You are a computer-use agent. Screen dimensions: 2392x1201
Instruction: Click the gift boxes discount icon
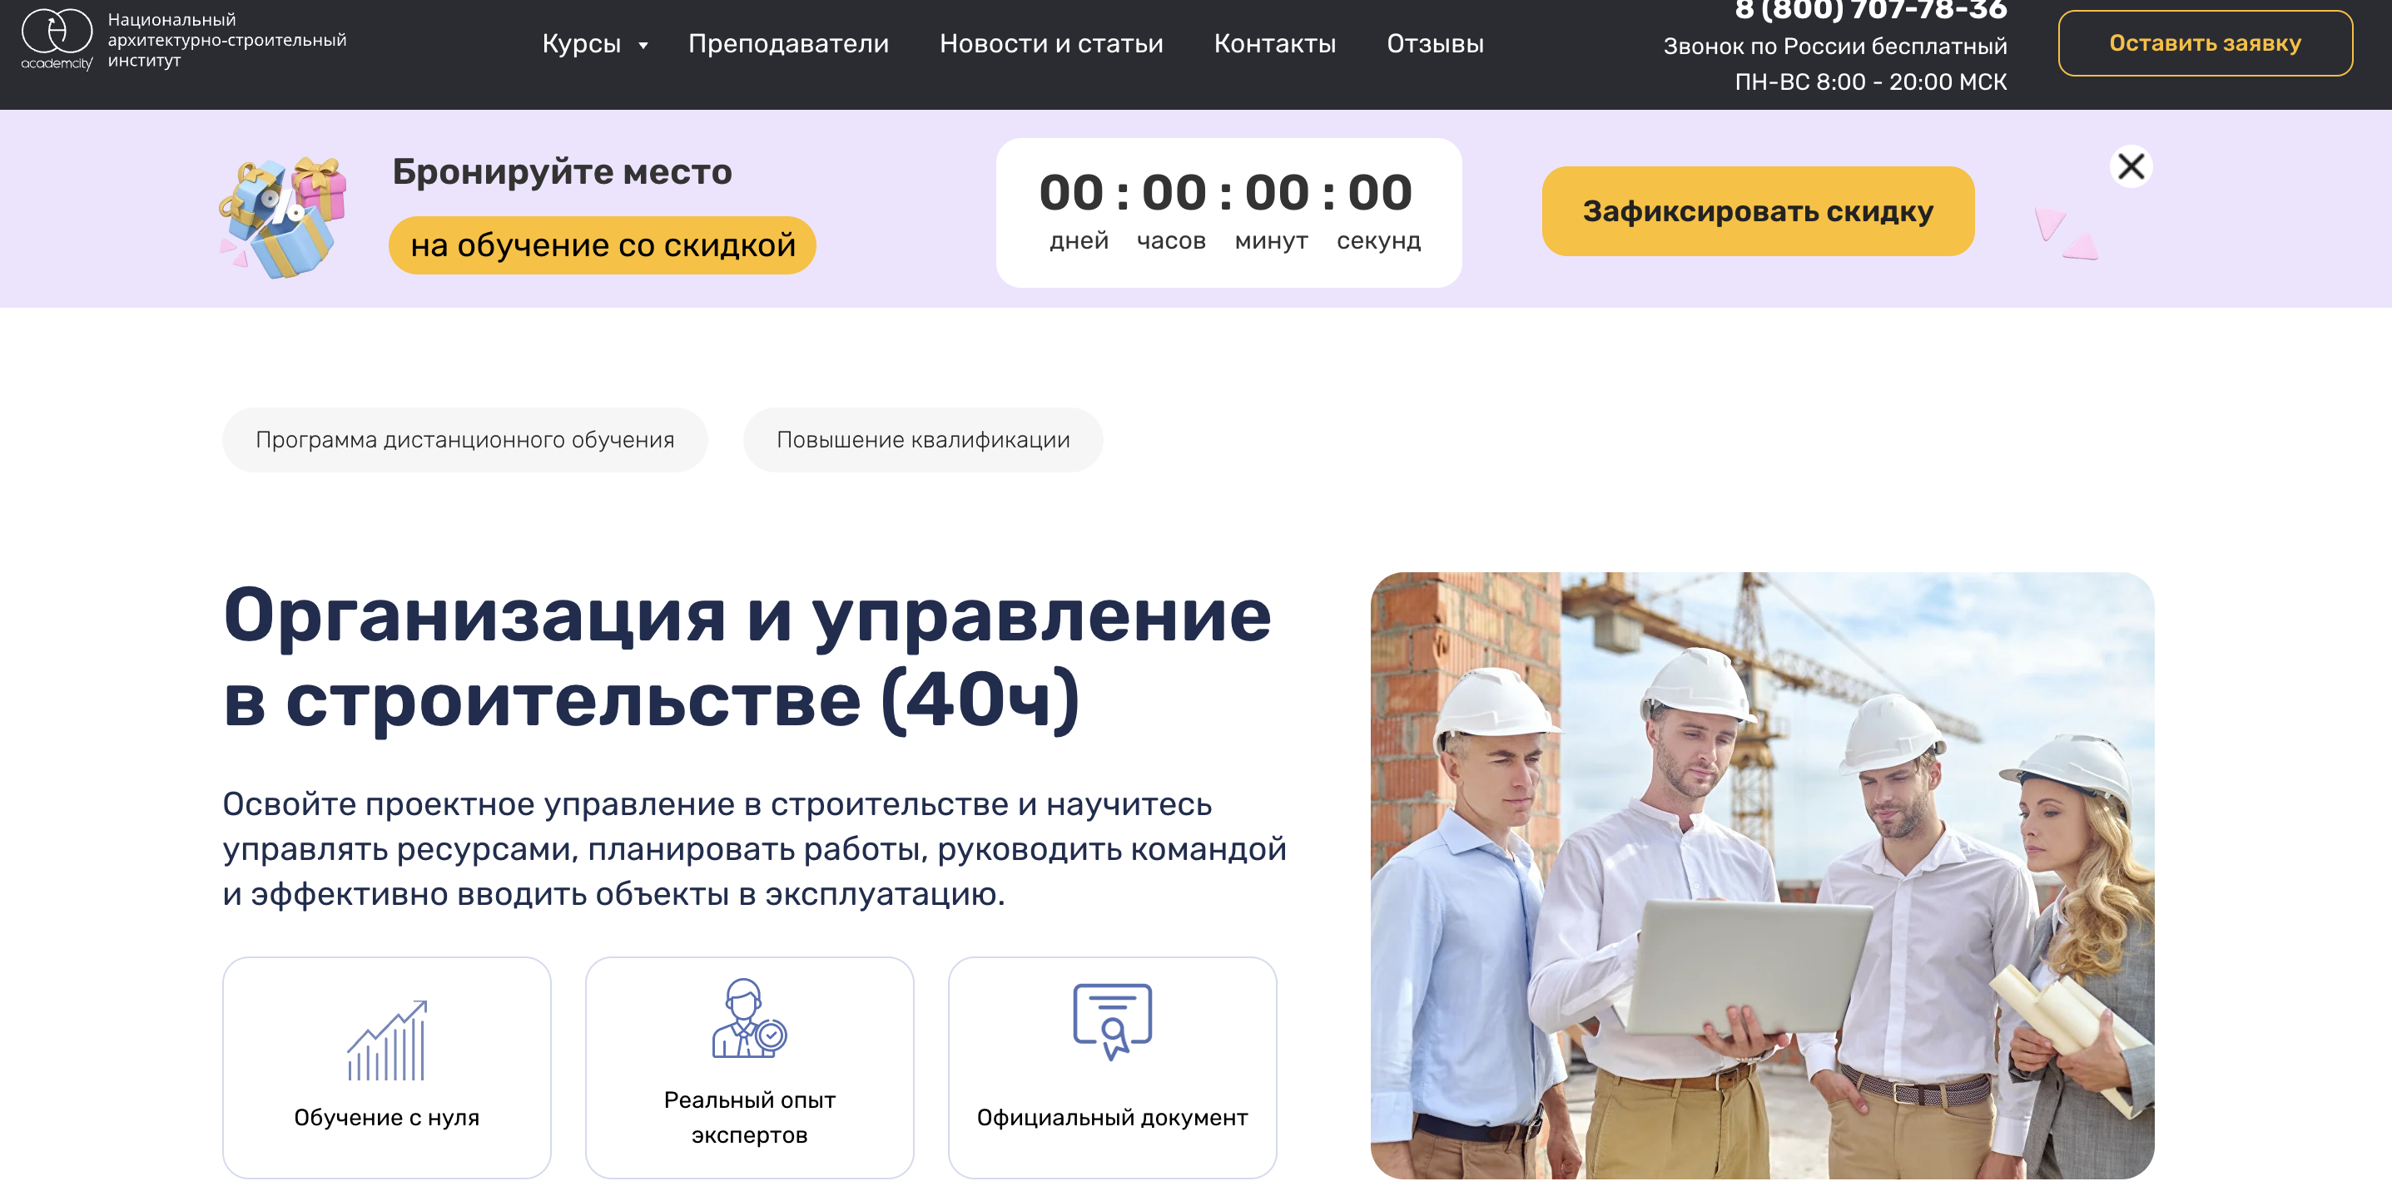click(283, 218)
